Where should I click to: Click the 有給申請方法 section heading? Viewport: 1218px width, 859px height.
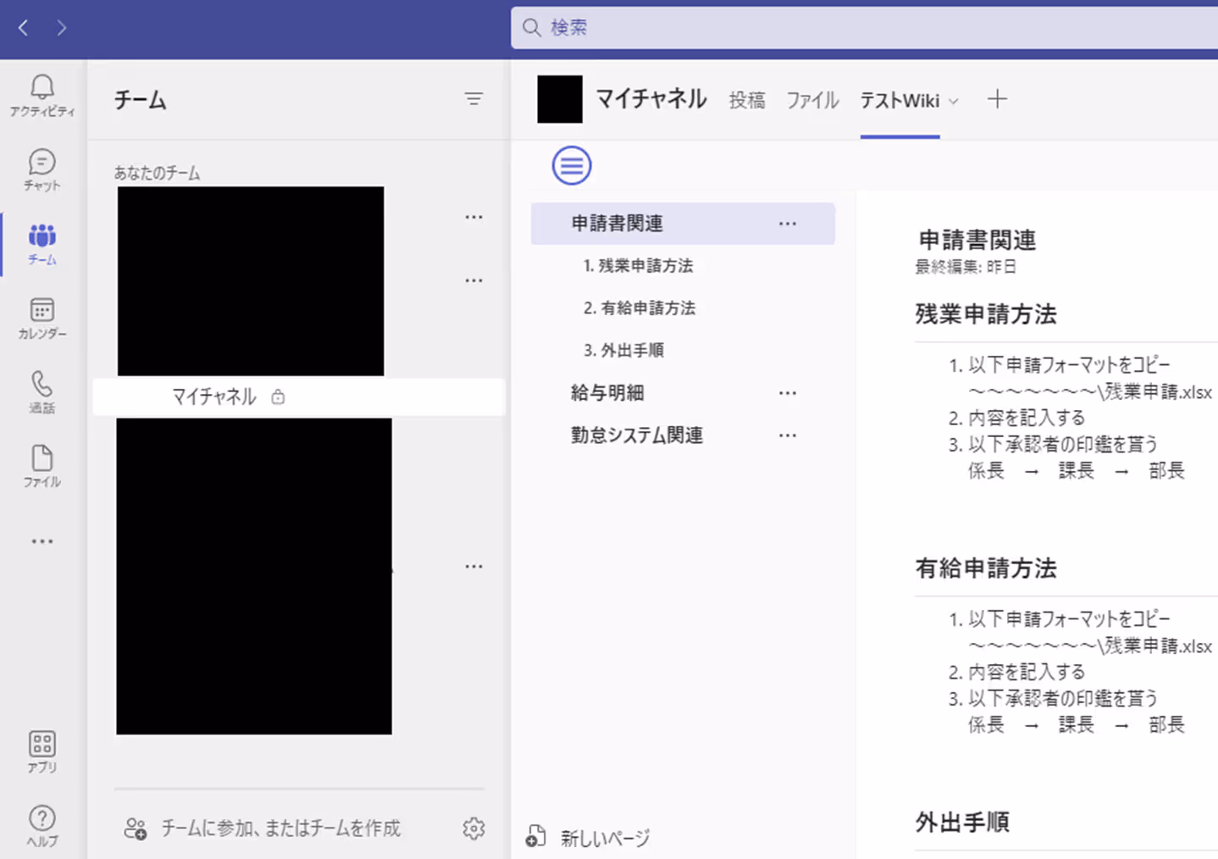pos(986,568)
